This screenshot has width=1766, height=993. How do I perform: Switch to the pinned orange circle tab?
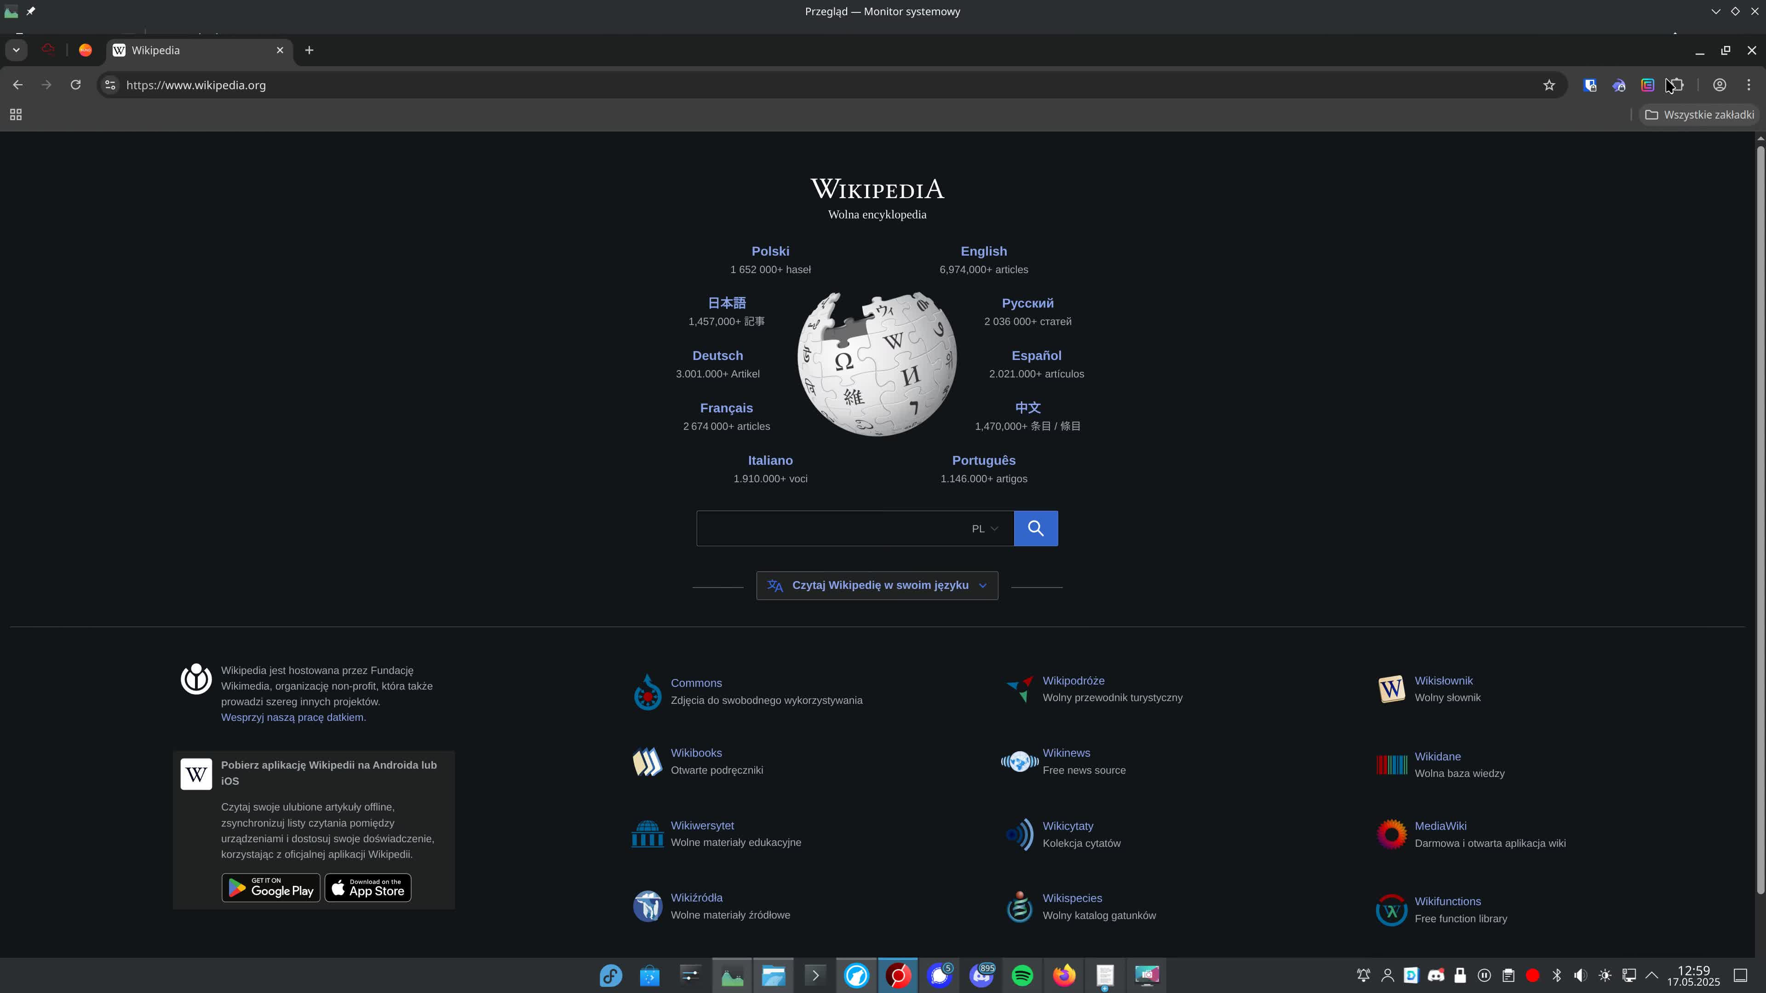pyautogui.click(x=85, y=50)
